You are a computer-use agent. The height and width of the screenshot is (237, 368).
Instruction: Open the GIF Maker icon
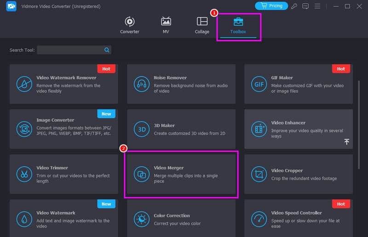click(x=259, y=84)
